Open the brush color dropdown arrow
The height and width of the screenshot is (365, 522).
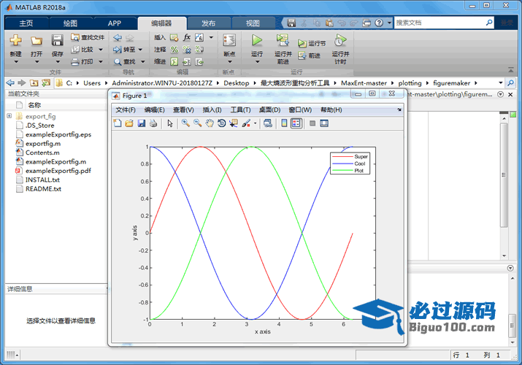tap(255, 123)
